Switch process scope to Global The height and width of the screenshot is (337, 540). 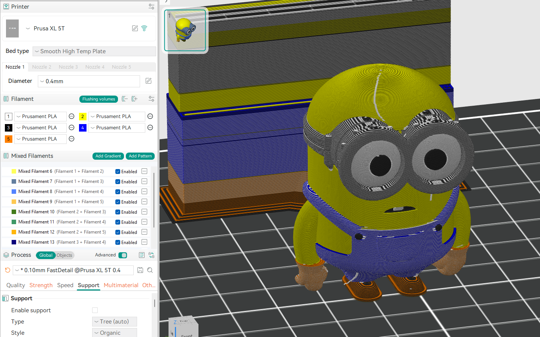[x=46, y=255]
